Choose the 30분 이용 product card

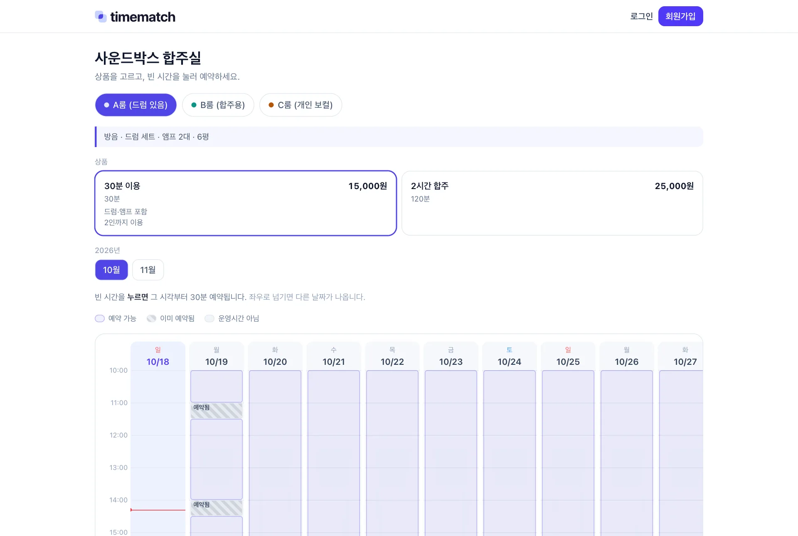[246, 203]
